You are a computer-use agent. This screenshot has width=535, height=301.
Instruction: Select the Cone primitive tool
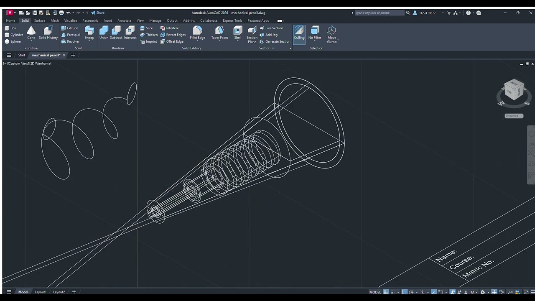pos(31,33)
